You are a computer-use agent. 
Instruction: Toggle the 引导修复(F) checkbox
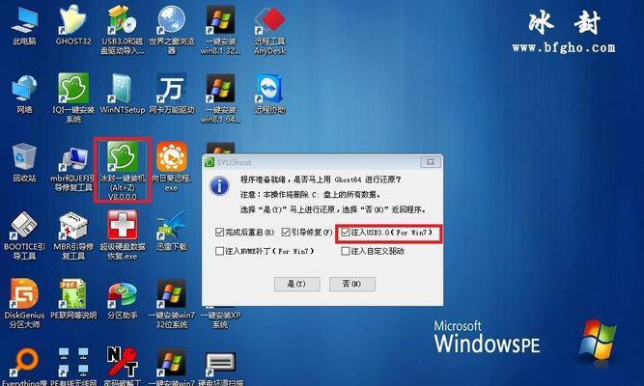pyautogui.click(x=286, y=233)
